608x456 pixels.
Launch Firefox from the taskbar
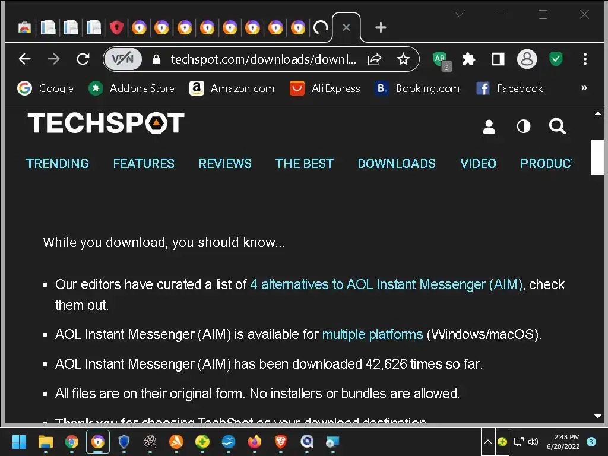point(254,442)
